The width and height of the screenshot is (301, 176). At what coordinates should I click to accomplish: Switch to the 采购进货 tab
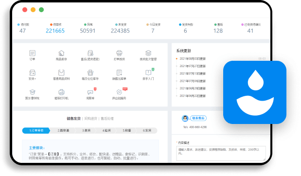[90, 119]
